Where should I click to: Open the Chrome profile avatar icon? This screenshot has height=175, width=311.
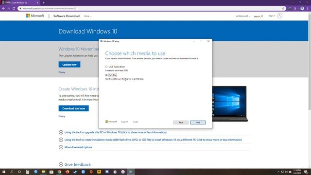[302, 8]
